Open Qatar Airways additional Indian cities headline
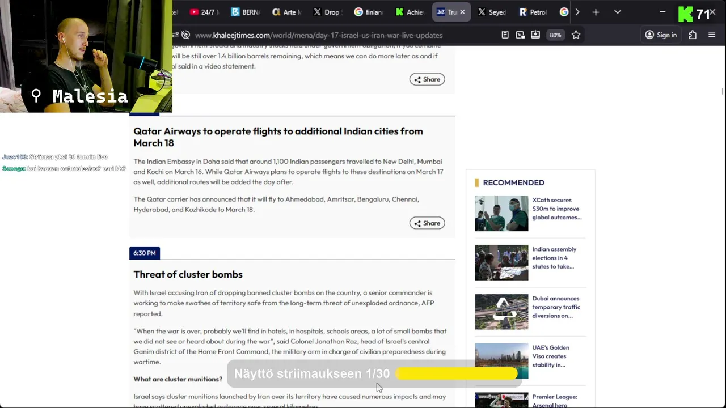This screenshot has height=408, width=726. pyautogui.click(x=278, y=137)
